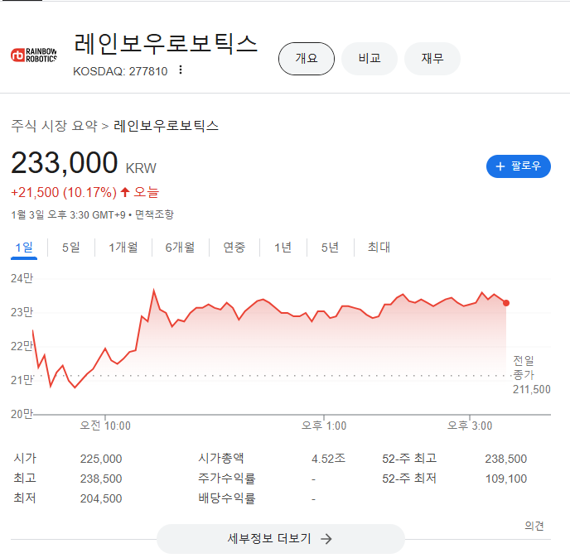Click the red end-point marker on chart

506,303
